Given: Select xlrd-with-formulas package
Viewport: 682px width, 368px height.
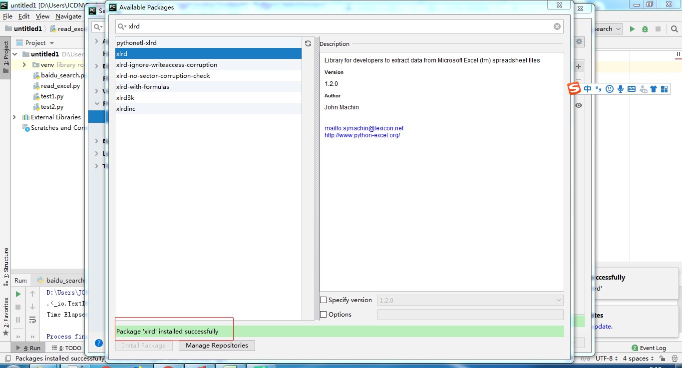Looking at the screenshot, I should click(208, 87).
